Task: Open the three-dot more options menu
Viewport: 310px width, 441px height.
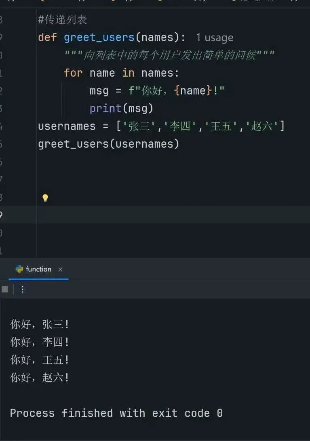Action: [x=23, y=289]
